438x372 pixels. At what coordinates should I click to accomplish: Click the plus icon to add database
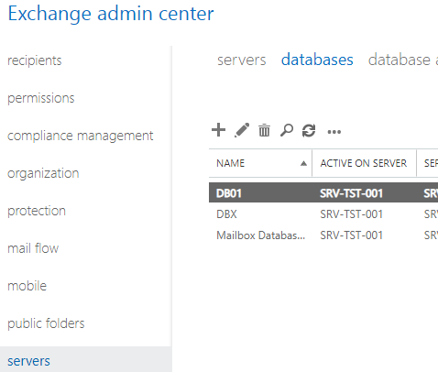click(218, 130)
